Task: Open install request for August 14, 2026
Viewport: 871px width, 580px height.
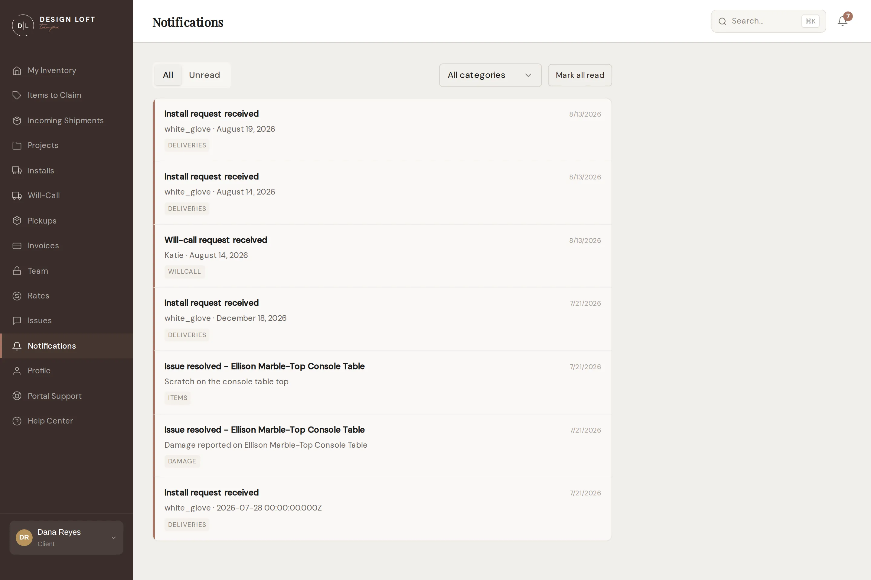Action: (x=383, y=193)
